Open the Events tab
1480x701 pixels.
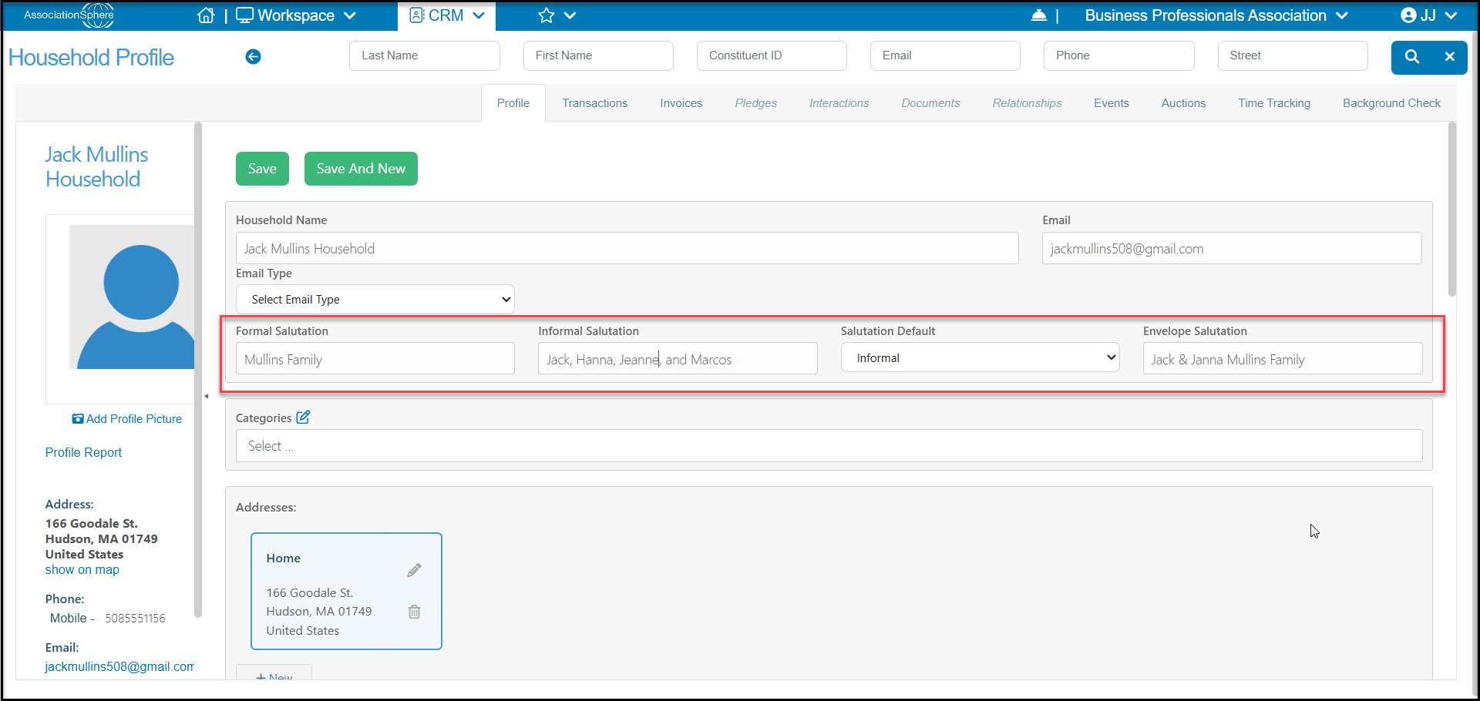click(x=1112, y=103)
